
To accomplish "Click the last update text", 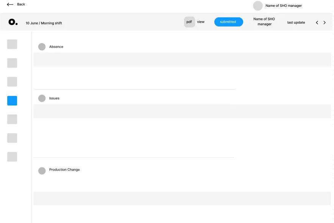I will pyautogui.click(x=296, y=23).
